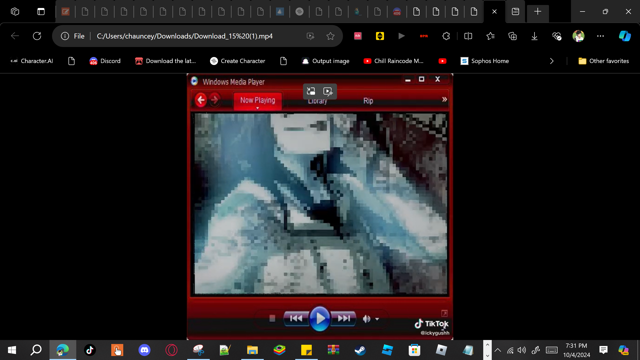
Task: Open the Output image favorite
Action: (325, 61)
